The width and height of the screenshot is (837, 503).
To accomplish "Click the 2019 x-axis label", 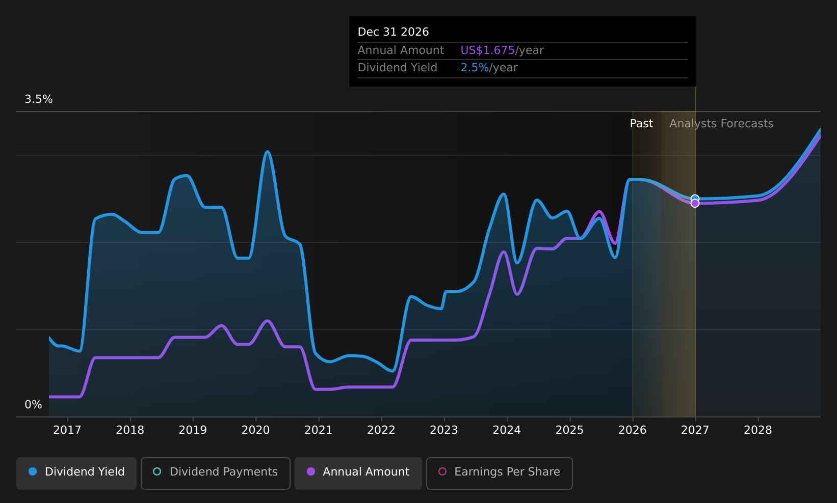I will (x=193, y=430).
